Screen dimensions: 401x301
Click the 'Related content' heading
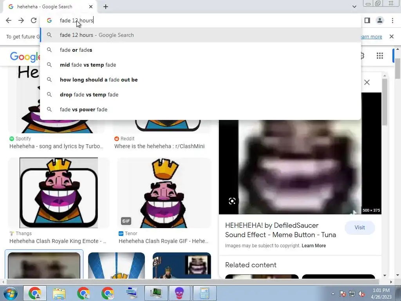(251, 265)
